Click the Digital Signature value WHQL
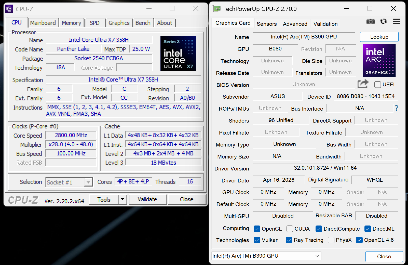Viewport: 408px width, 265px height. [375, 180]
